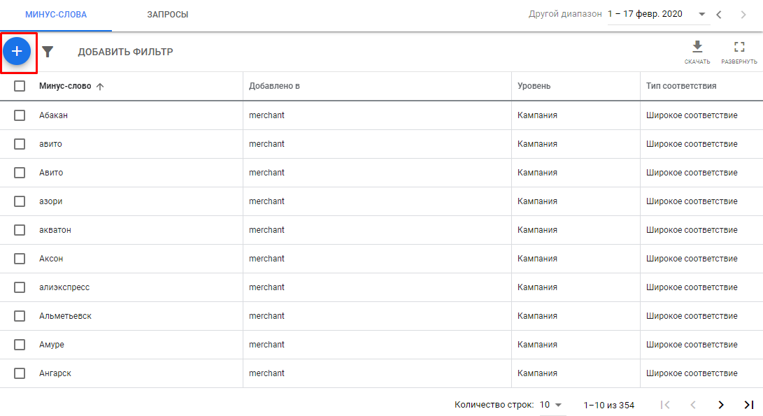Select the Абакан row checkbox
The image size is (763, 416).
tap(20, 115)
